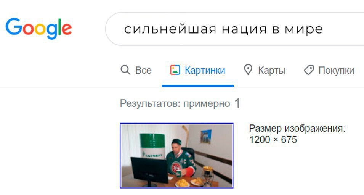Click the magnifier icon beside Все
Viewport: 364px width, 195px height.
125,70
